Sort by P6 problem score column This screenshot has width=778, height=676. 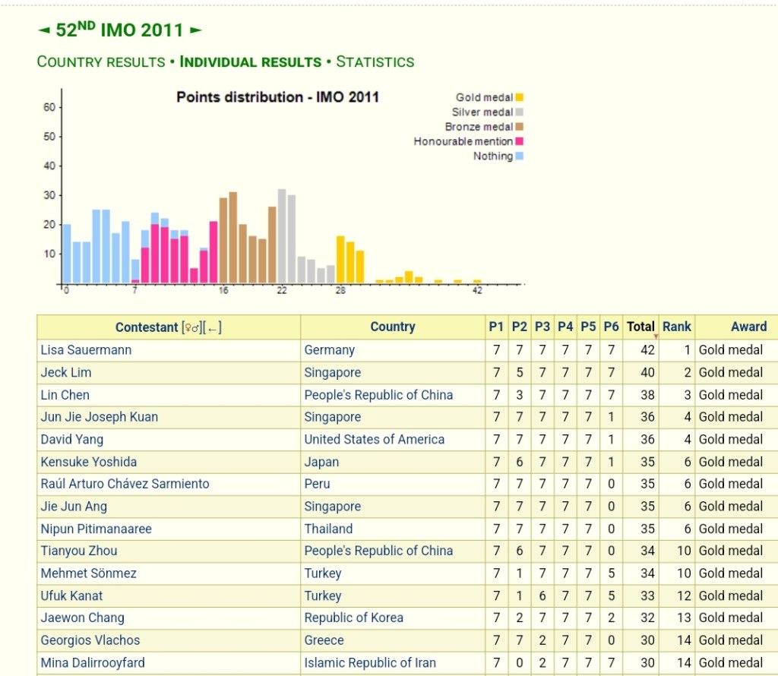(x=611, y=327)
